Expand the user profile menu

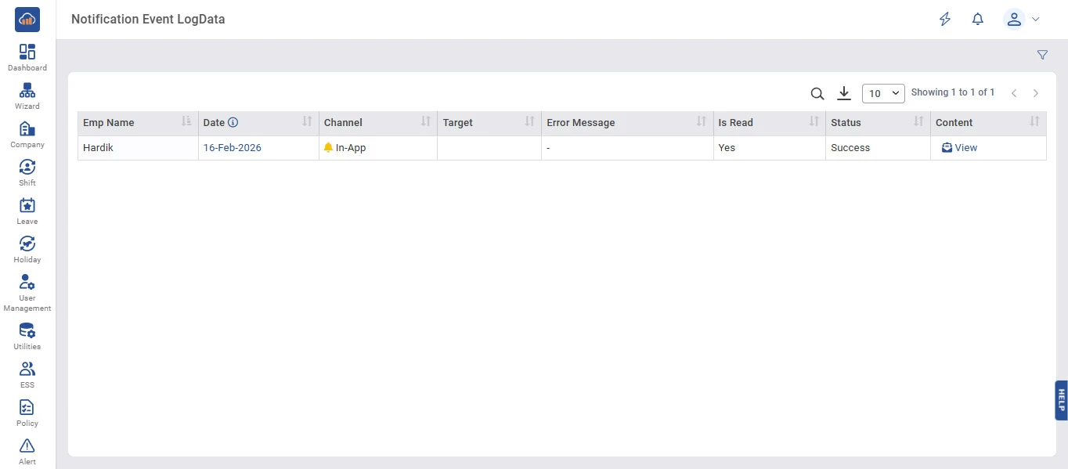pos(1021,20)
